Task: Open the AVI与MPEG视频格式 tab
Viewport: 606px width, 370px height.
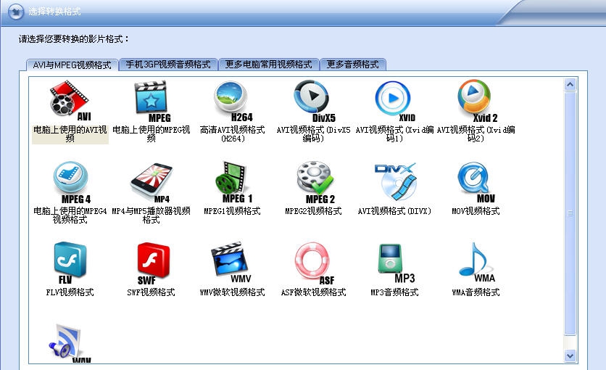Action: coord(72,65)
